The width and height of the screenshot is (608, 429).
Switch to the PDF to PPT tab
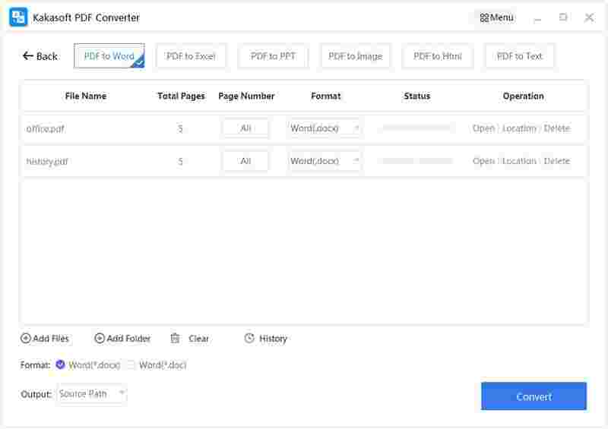coord(273,56)
